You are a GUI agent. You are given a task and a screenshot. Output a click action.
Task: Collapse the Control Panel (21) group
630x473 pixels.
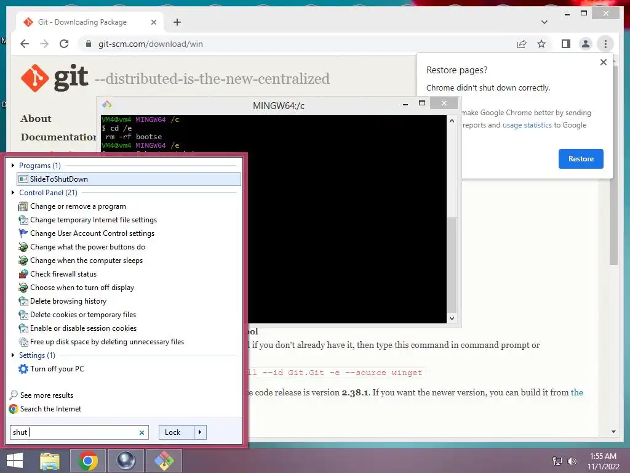(x=13, y=193)
